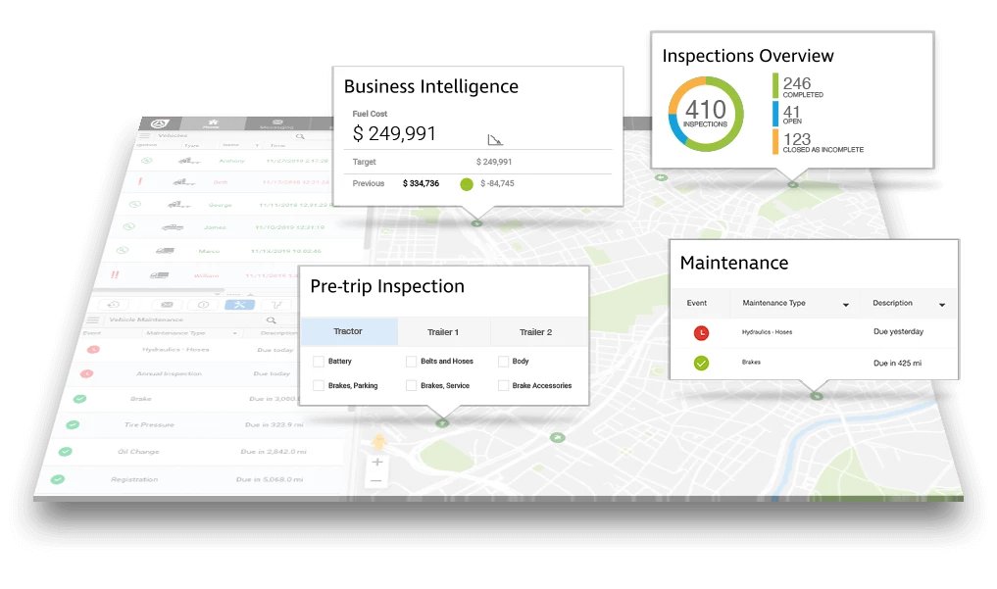Click the '123 CLOSED AS INCOMPLETE' count
The image size is (997, 589).
pos(823,142)
